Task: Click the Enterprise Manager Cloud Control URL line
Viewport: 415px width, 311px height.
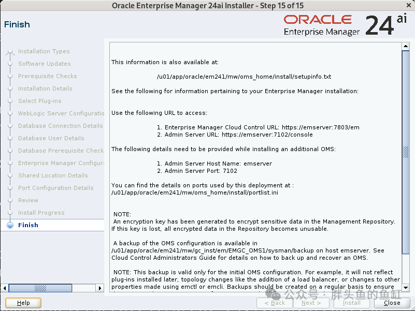Action: point(258,127)
